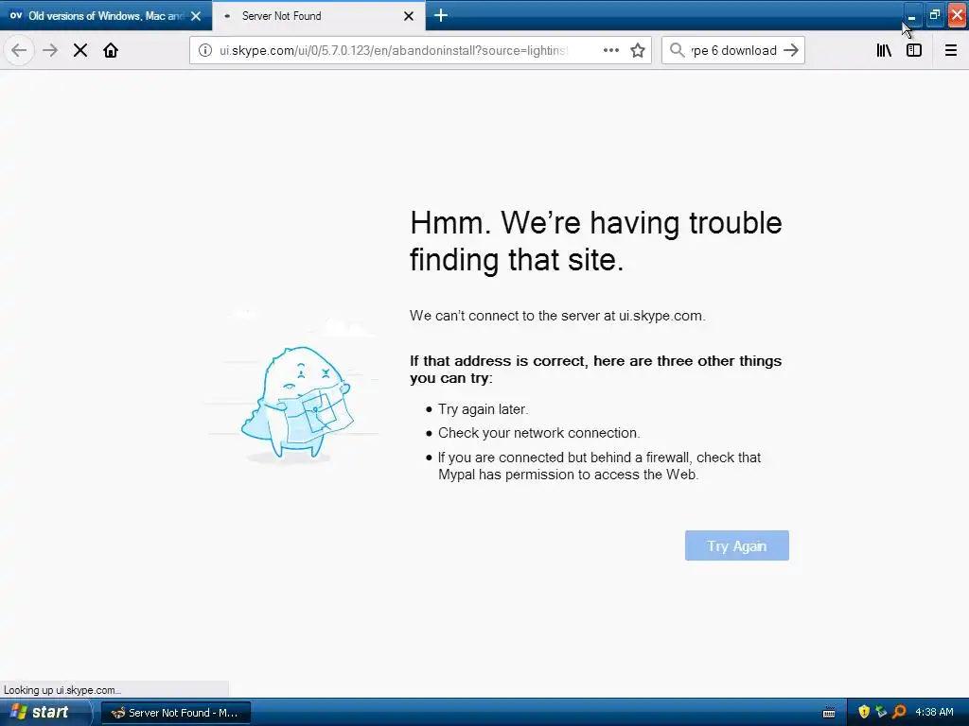The width and height of the screenshot is (969, 726).
Task: Click 'Looking up ui.skype.com' status text
Action: click(62, 689)
